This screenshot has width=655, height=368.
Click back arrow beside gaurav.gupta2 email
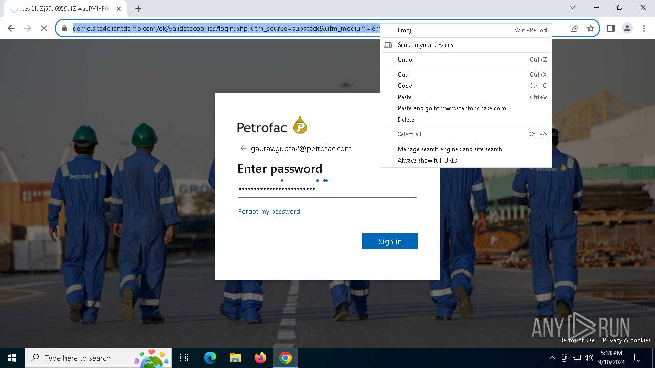244,149
